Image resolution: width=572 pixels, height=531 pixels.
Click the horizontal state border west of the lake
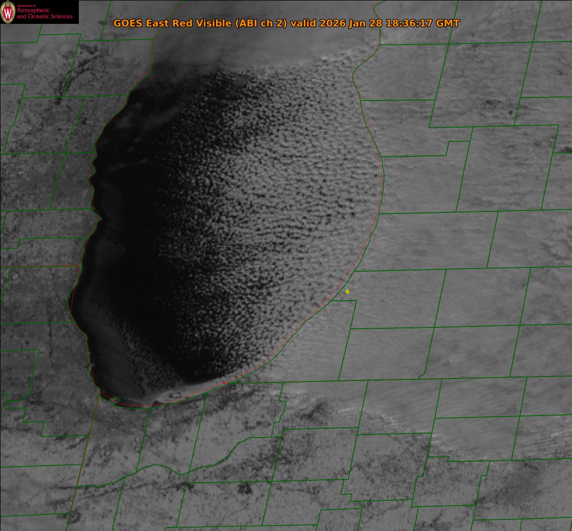click(39, 266)
